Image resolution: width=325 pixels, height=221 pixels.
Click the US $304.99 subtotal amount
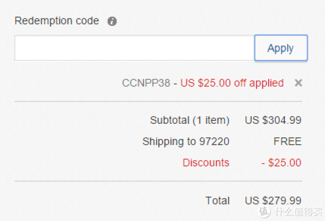[x=273, y=120]
